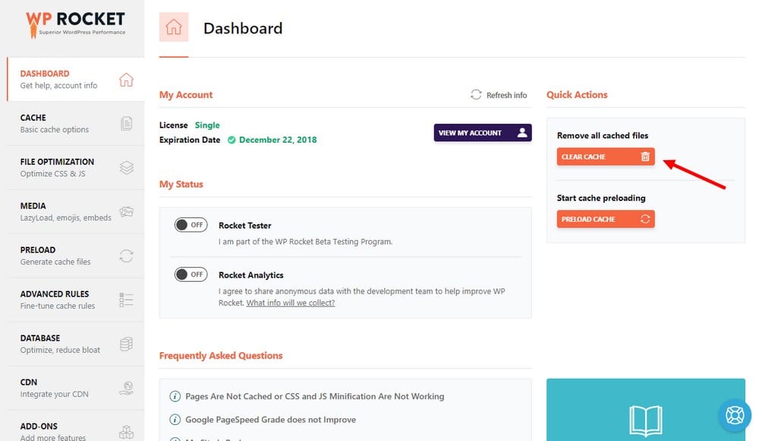Open the help lifebuoy floating button
This screenshot has width=759, height=441.
click(734, 415)
